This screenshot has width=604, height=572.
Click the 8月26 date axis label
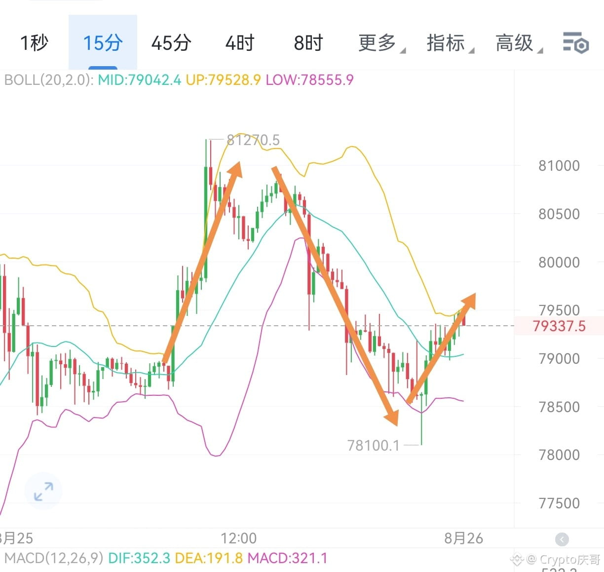pyautogui.click(x=464, y=538)
